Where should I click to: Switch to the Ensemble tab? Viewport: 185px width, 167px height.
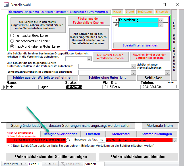pos(162,12)
